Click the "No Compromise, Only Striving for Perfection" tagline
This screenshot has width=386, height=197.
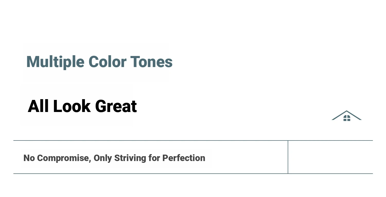(x=114, y=158)
